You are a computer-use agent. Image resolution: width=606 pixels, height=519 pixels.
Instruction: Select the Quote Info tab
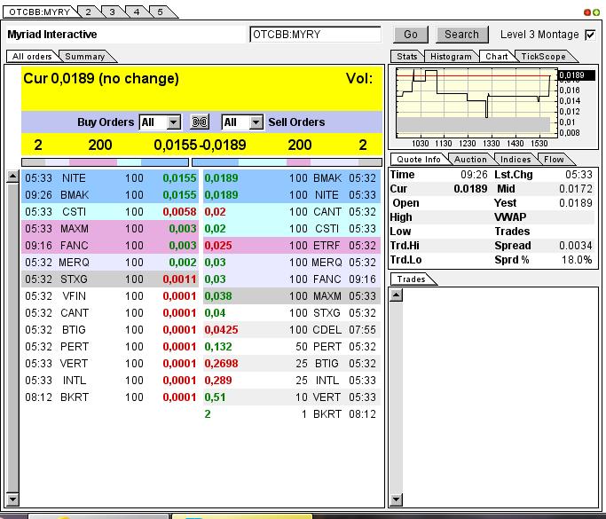pos(419,159)
